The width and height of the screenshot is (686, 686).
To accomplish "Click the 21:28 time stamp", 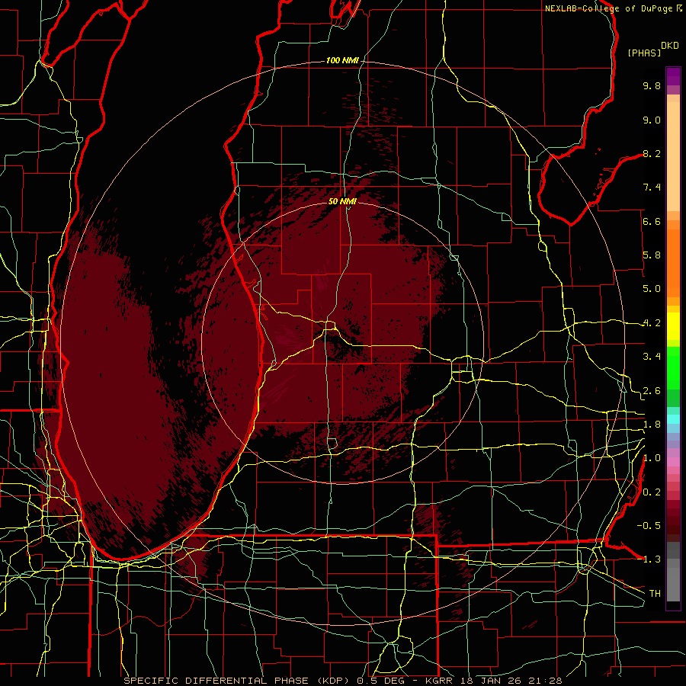I will coord(547,681).
